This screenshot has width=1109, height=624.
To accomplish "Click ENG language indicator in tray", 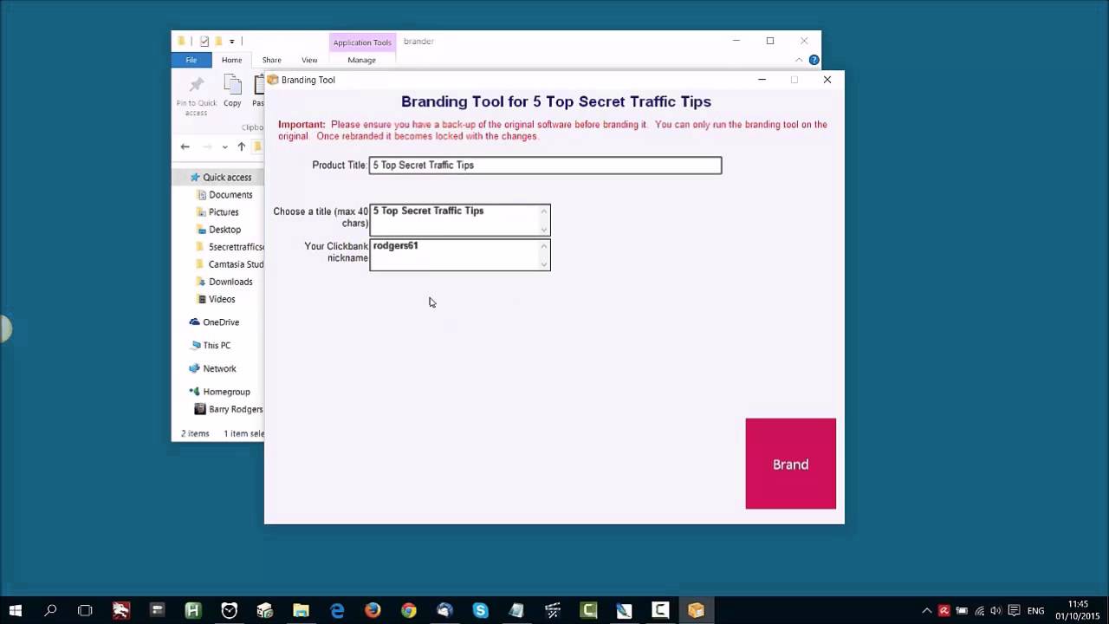I will (1035, 611).
